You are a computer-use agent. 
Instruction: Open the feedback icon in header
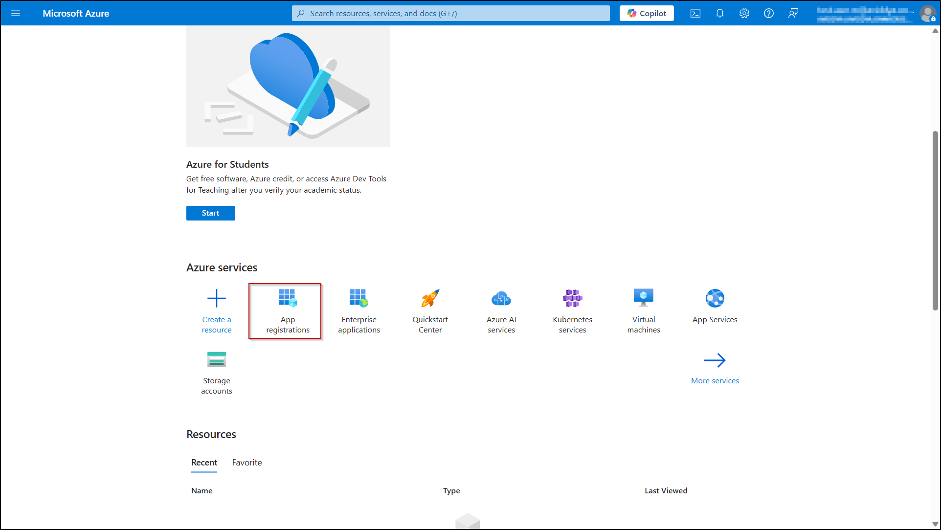click(793, 13)
